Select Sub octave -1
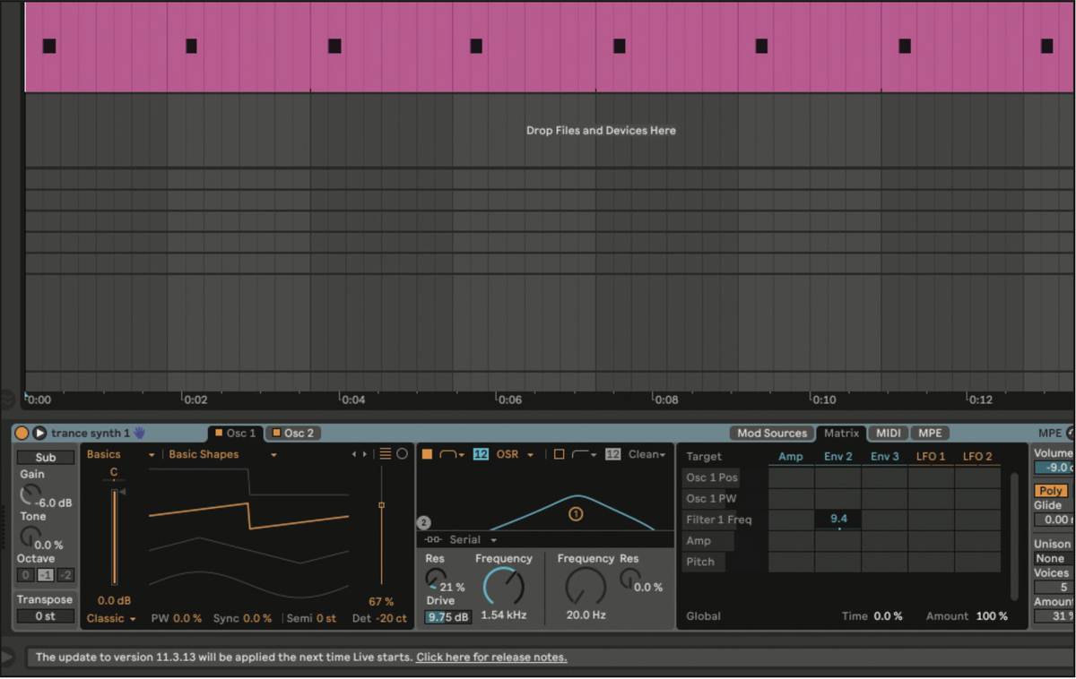Screen dimensions: 1076x679 [46, 575]
